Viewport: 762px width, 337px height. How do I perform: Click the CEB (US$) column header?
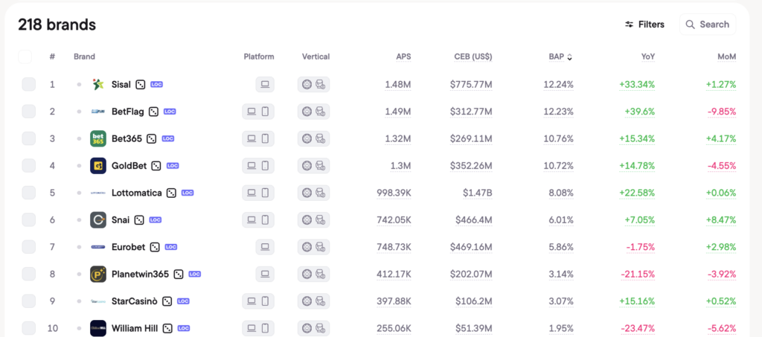473,57
